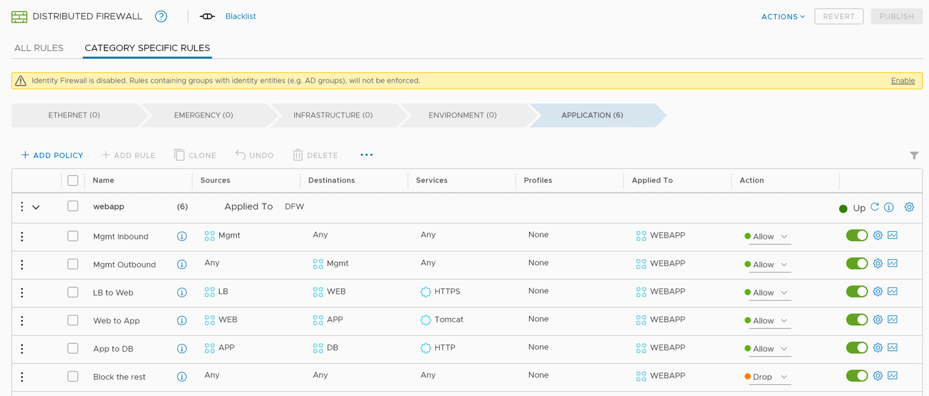The width and height of the screenshot is (929, 396).
Task: Open statistics graph for LB to Web rule
Action: 893,292
